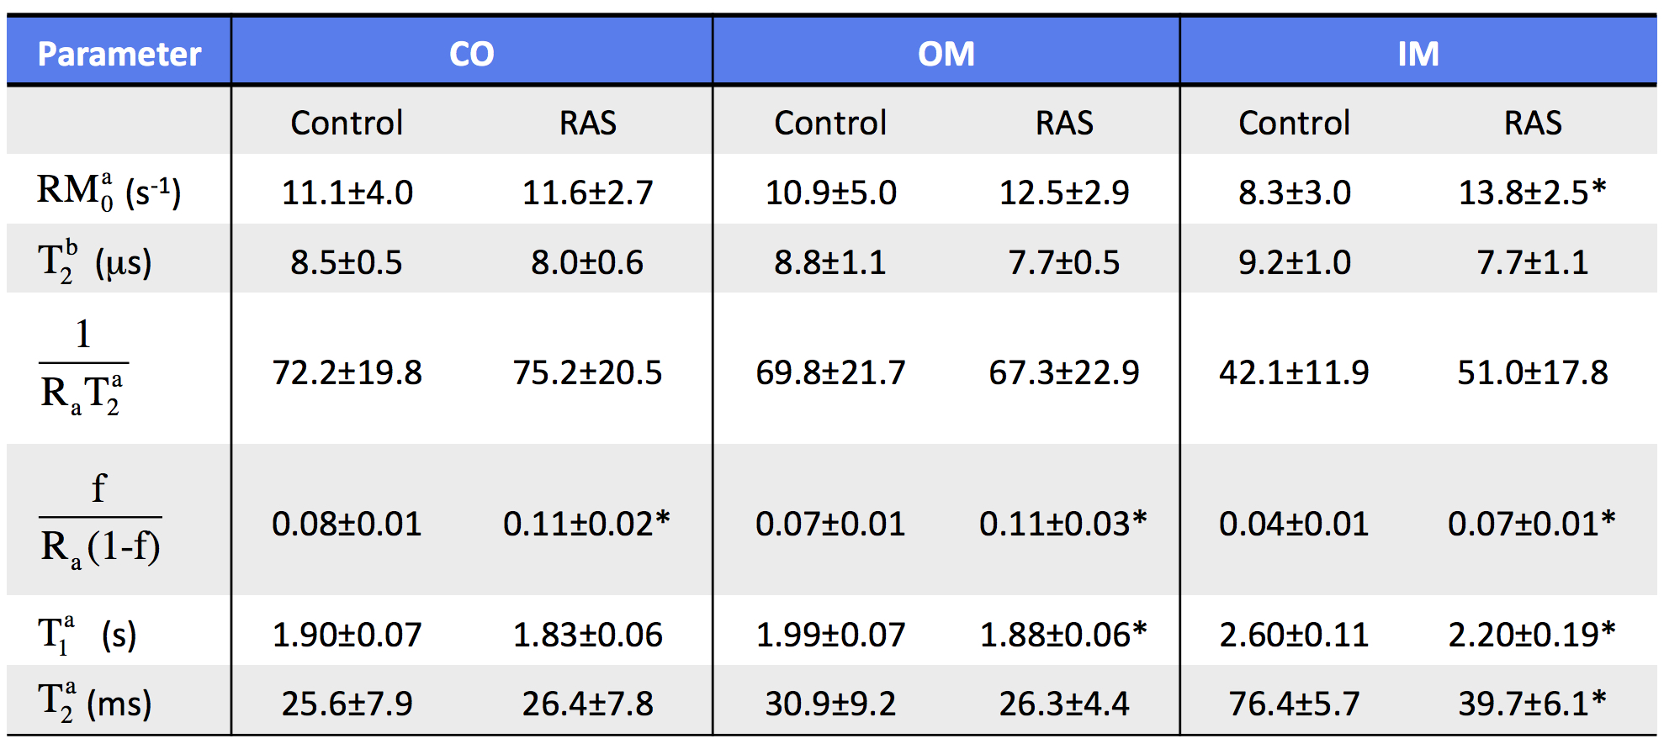Select the OM group header
Screen dimensions: 1664x749
click(x=946, y=54)
